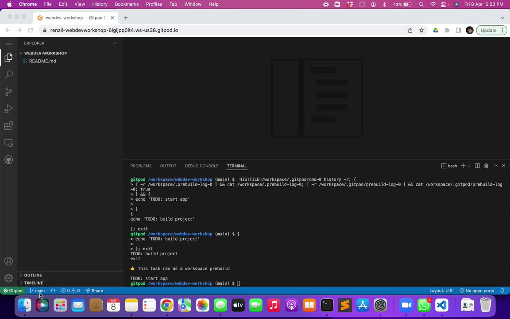Image resolution: width=510 pixels, height=319 pixels.
Task: Open README.md file in explorer
Action: [42, 61]
